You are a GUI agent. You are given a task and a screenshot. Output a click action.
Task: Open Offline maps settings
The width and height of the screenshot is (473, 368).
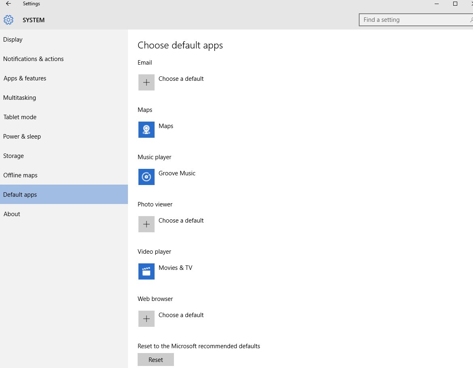coord(21,175)
